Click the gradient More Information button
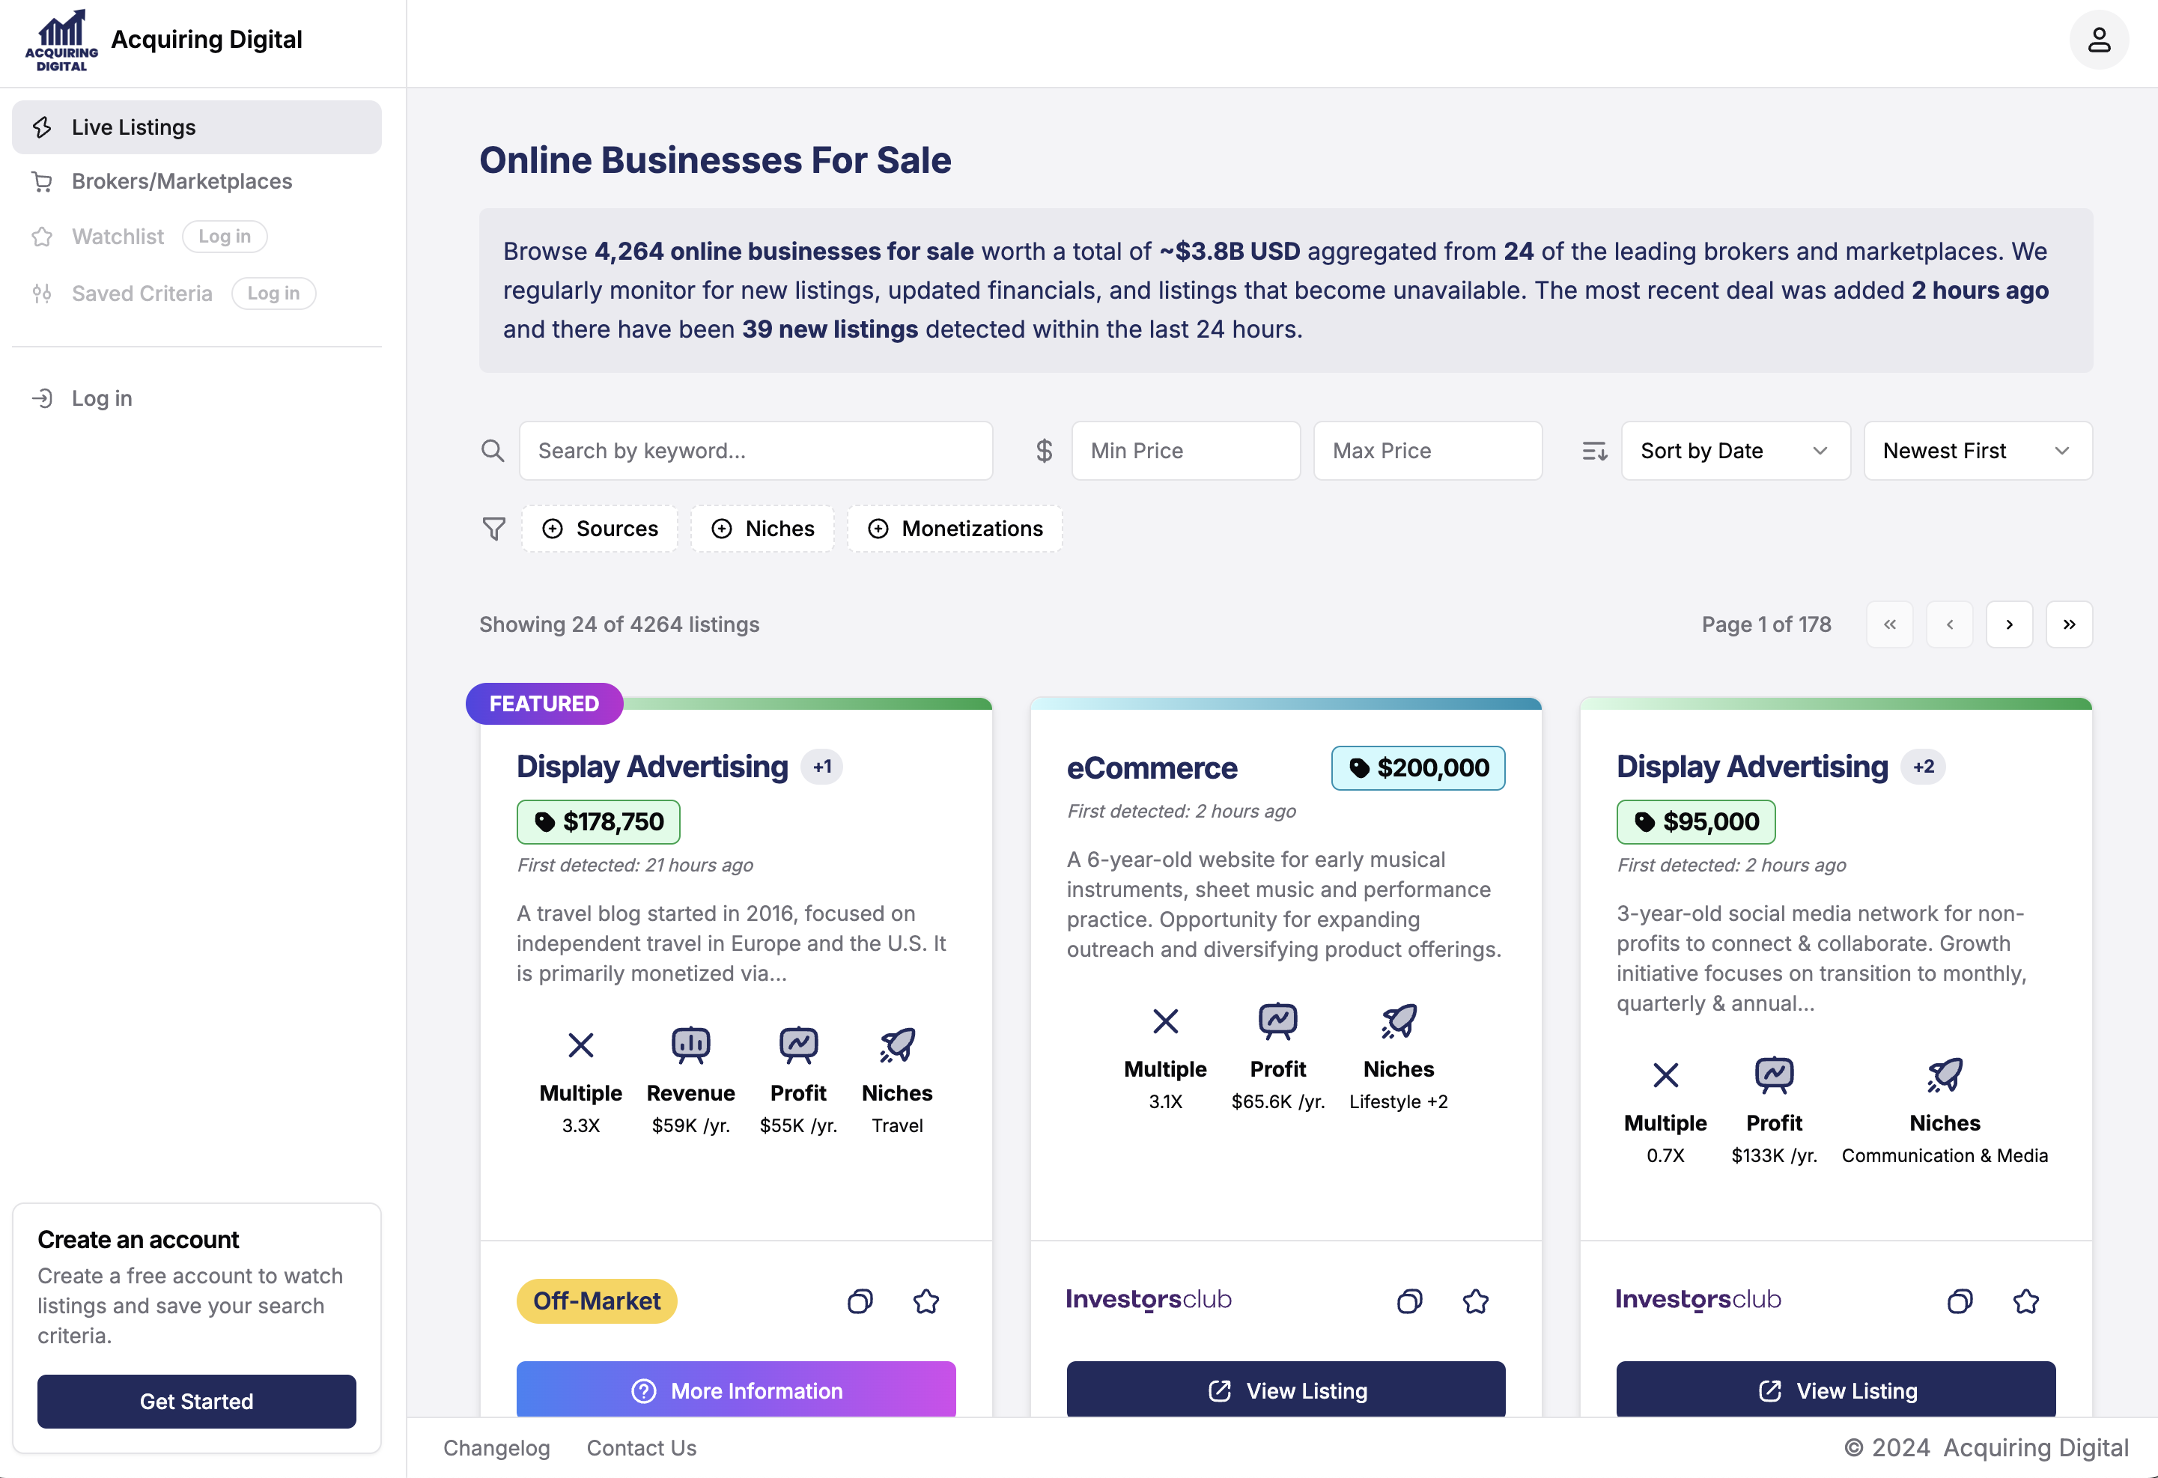The image size is (2158, 1478). (x=735, y=1390)
